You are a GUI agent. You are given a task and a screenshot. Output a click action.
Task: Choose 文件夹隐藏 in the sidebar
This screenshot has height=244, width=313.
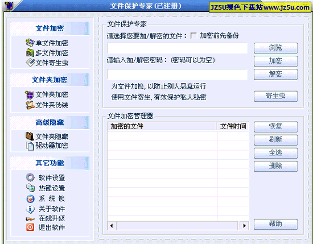click(52, 137)
